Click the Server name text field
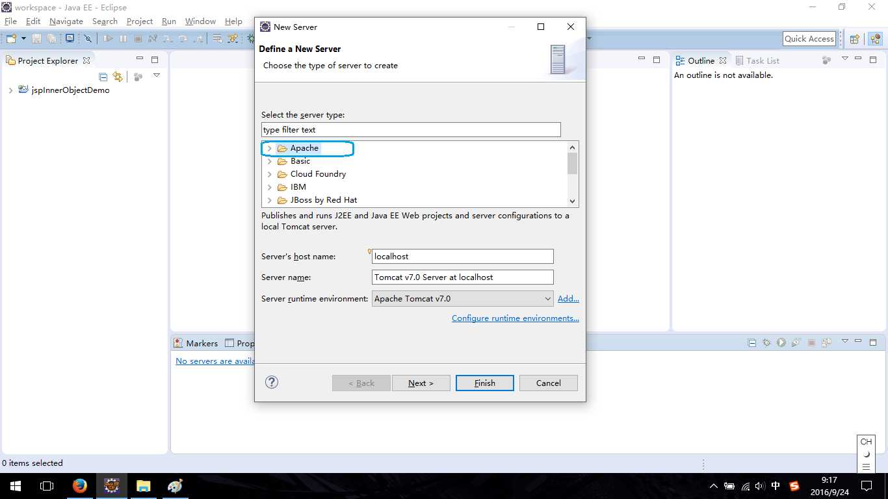Image resolution: width=888 pixels, height=499 pixels. tap(463, 277)
